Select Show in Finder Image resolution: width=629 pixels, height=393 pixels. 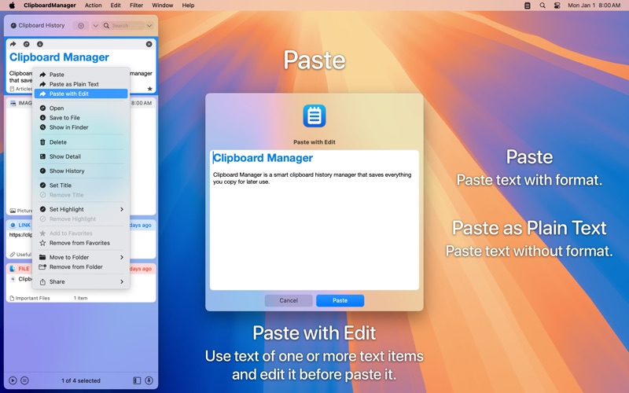pos(81,127)
